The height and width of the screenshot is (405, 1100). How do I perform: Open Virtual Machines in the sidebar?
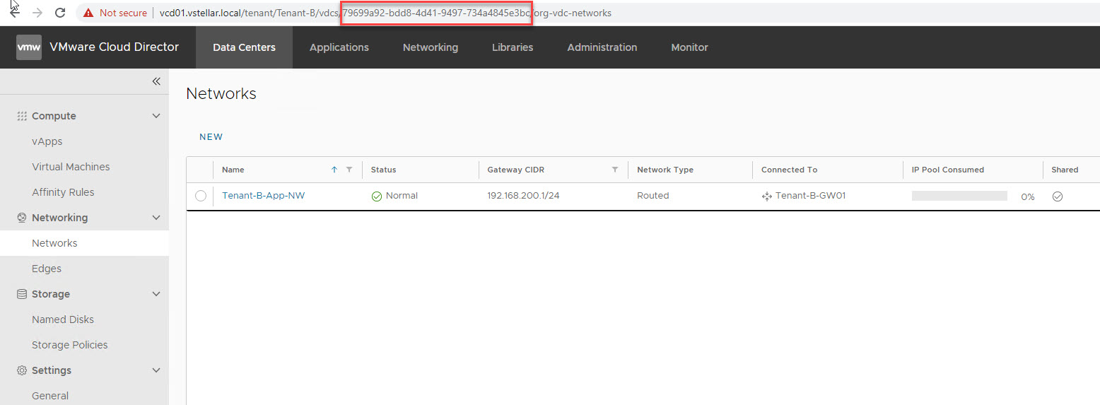point(71,167)
